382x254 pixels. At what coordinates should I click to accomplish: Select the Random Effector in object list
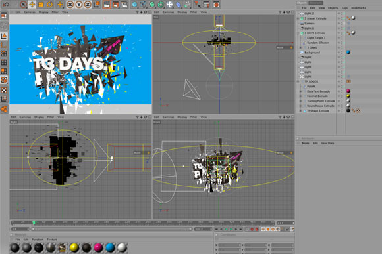tap(317, 43)
